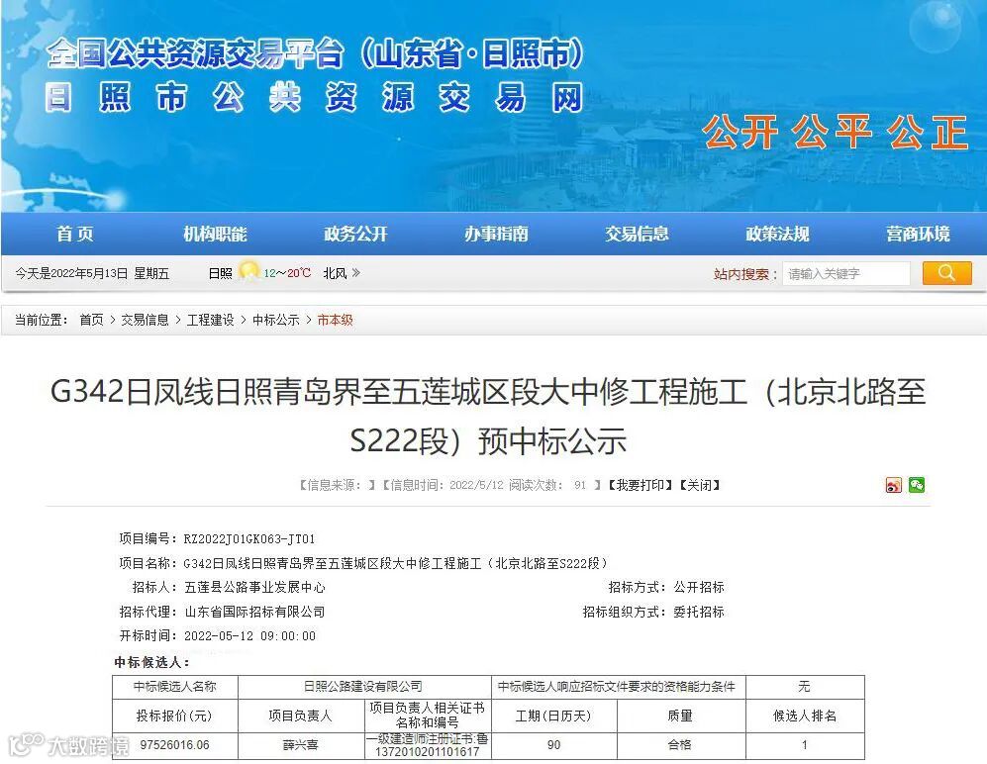Select 公开招标 bidding method text
Image resolution: width=987 pixels, height=764 pixels.
[x=699, y=587]
